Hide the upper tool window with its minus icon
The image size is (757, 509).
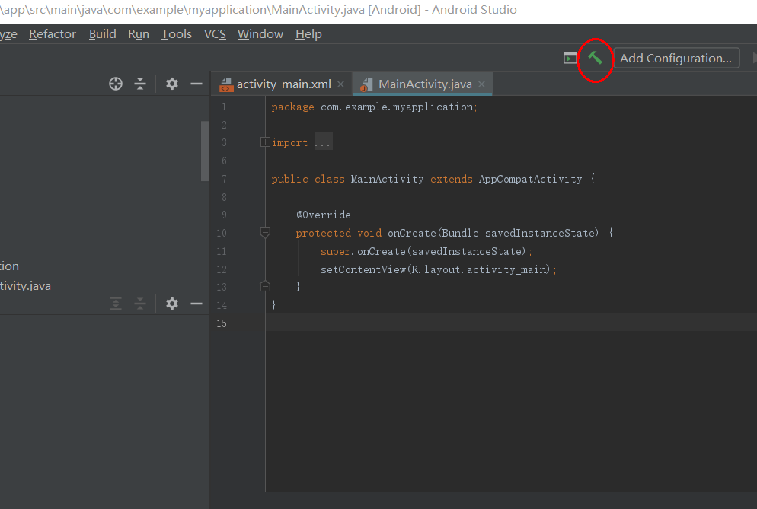pyautogui.click(x=196, y=84)
